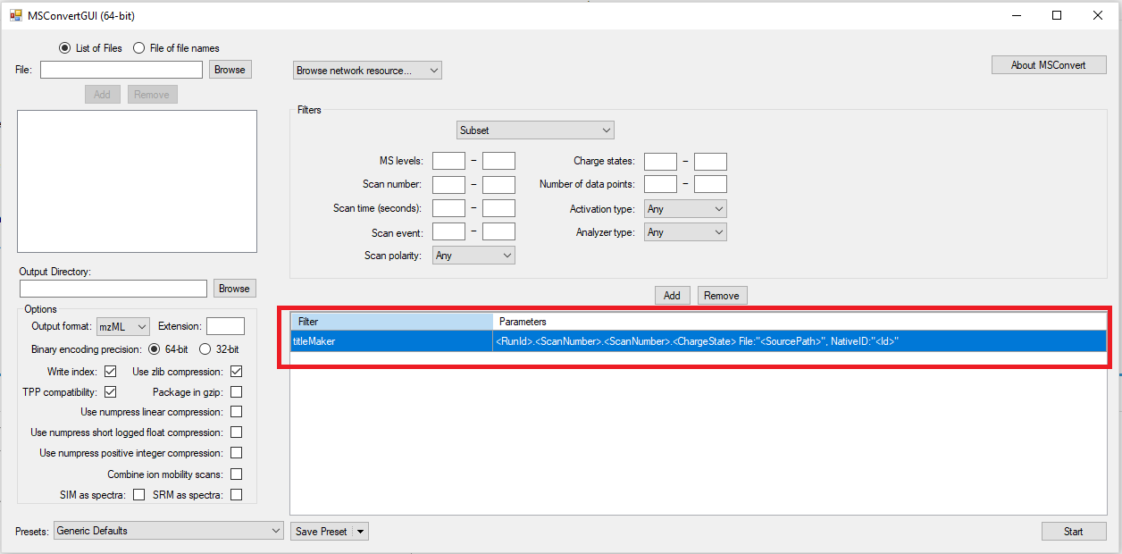Toggle the Write index checkbox
1122x554 pixels.
[111, 371]
